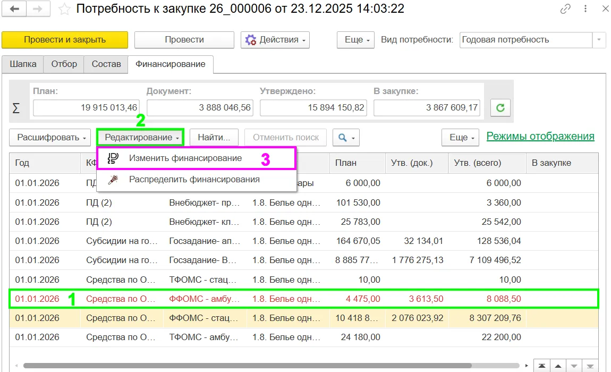This screenshot has width=611, height=372.
Task: Click the Провести button
Action: (184, 40)
